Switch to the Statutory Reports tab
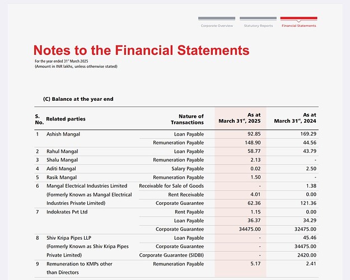 [x=258, y=26]
